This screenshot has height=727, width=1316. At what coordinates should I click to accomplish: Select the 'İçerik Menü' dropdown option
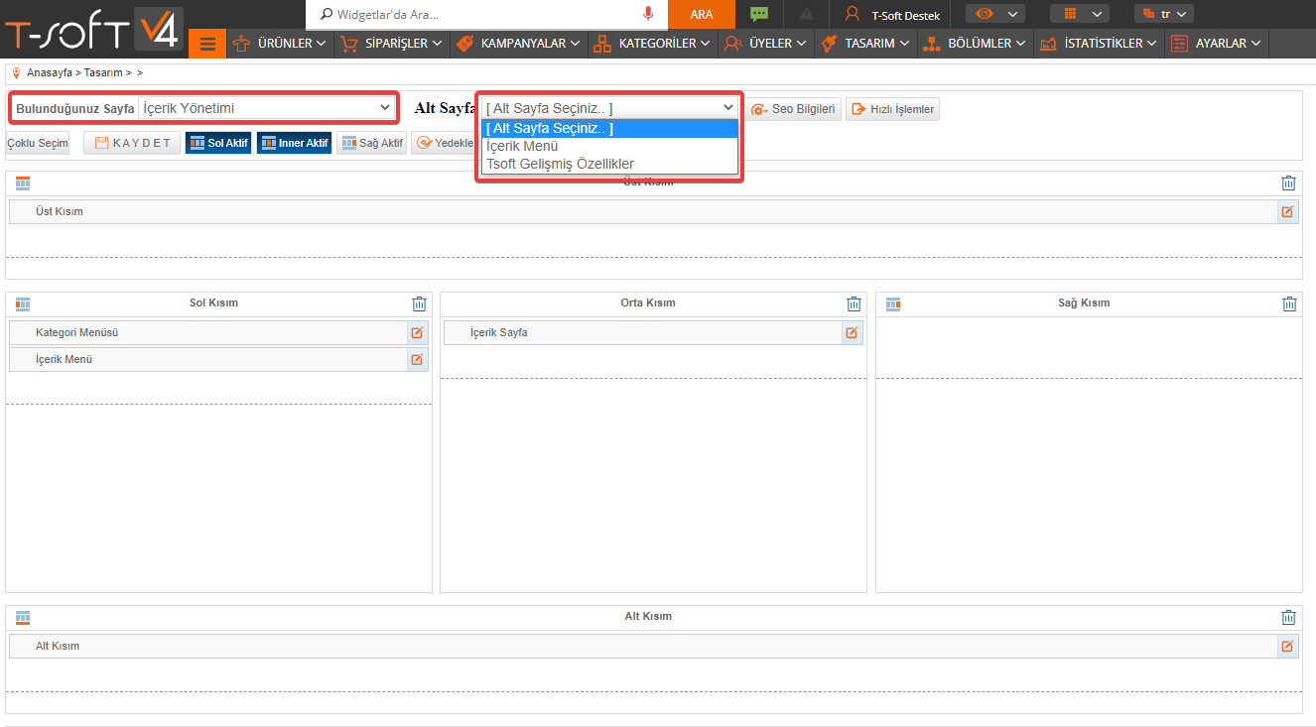point(609,146)
